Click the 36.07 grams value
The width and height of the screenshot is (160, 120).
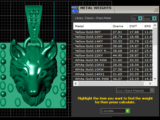[x=117, y=79]
